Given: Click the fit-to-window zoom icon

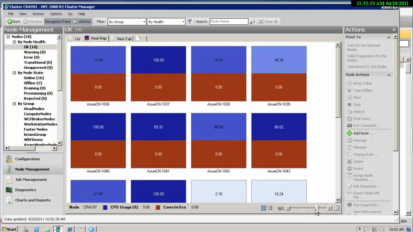Looking at the screenshot, I should (337, 208).
